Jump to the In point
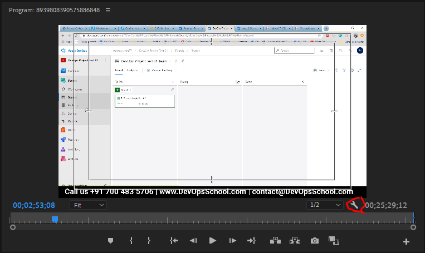Viewport: 425px width, 253px height. (x=174, y=241)
